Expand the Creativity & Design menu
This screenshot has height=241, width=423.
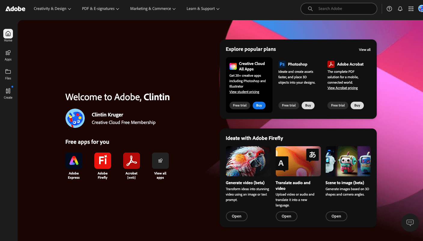click(x=52, y=9)
